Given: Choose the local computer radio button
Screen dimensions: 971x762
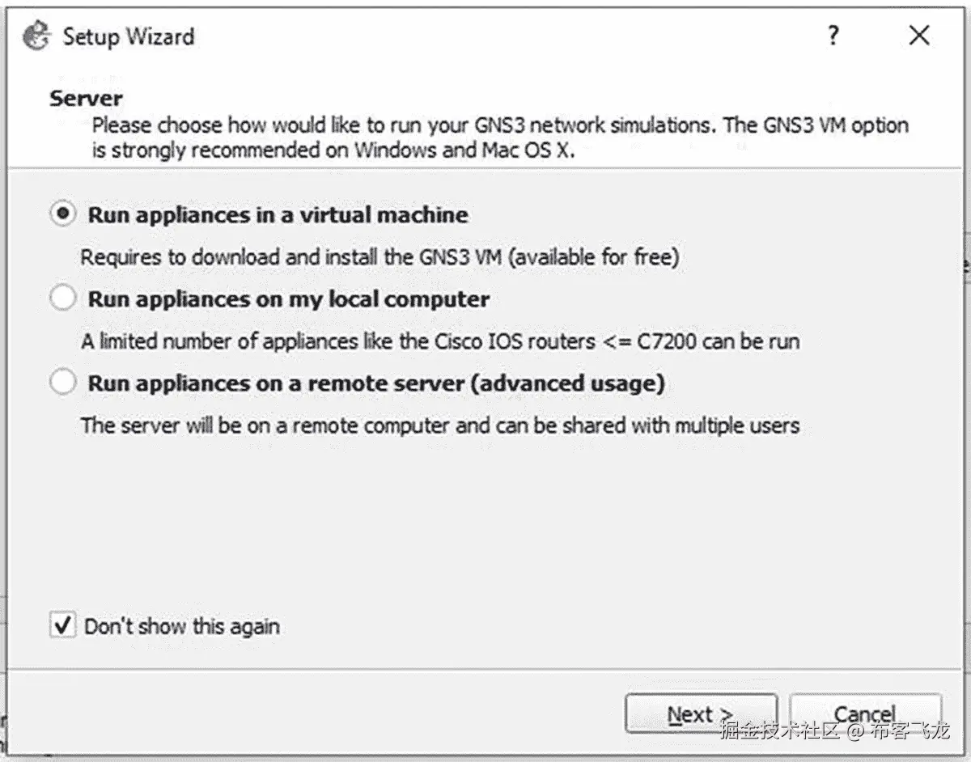Looking at the screenshot, I should tap(62, 298).
